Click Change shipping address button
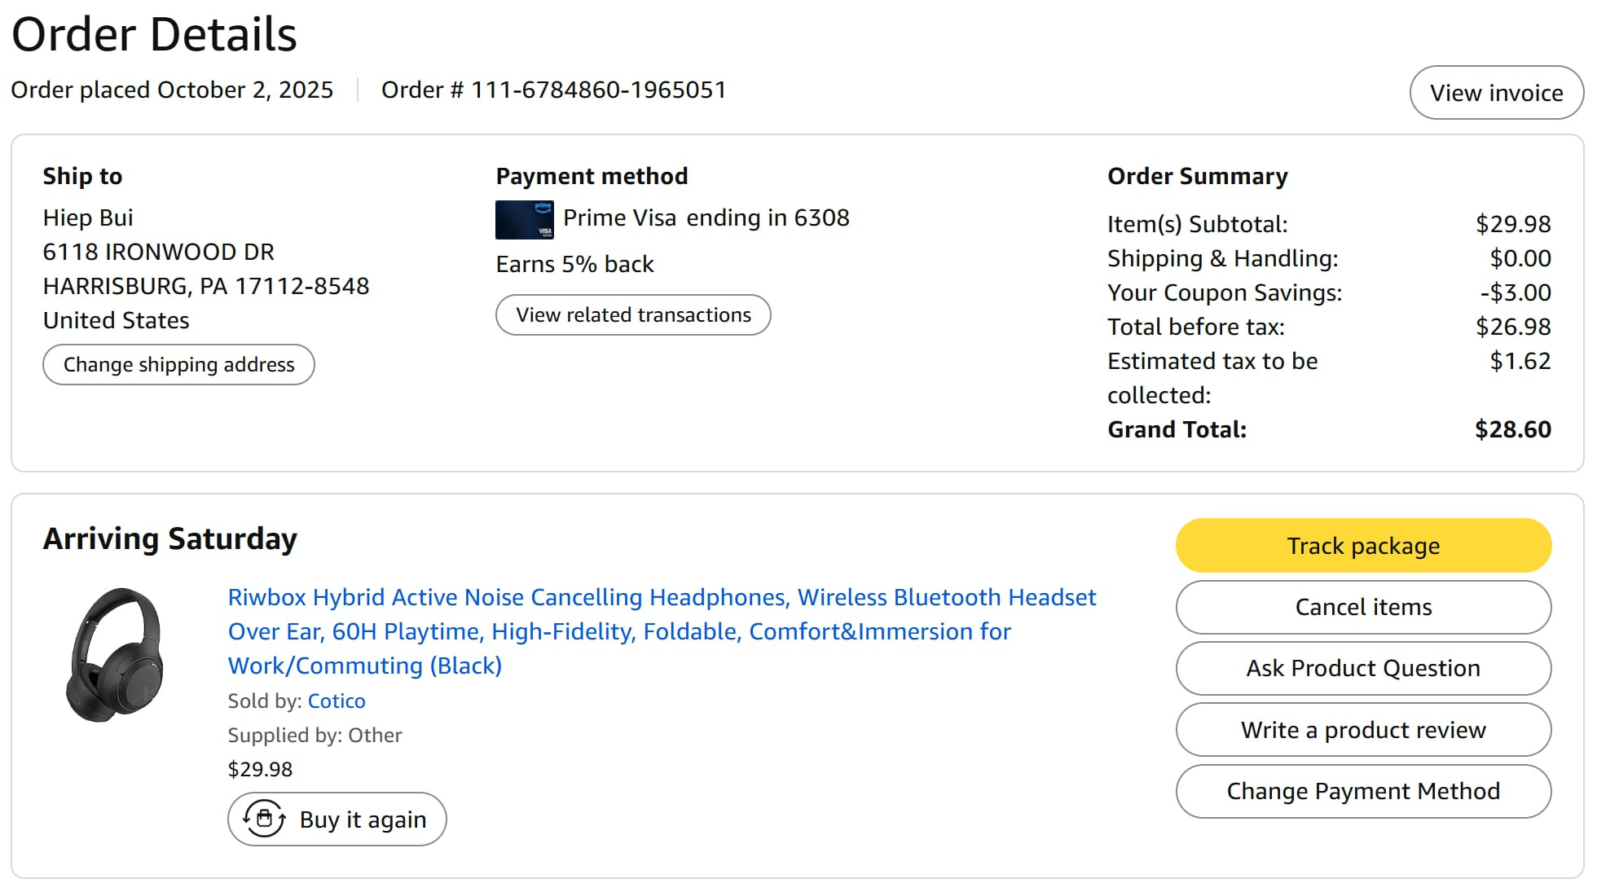The width and height of the screenshot is (1597, 892). (x=178, y=364)
